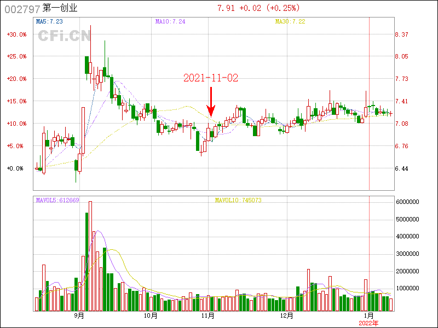
Task: Jump to the 9月 timeline label
Action: pyautogui.click(x=79, y=316)
